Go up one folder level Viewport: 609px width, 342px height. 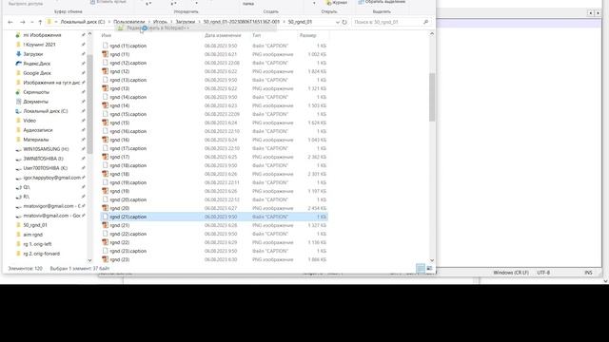click(40, 22)
